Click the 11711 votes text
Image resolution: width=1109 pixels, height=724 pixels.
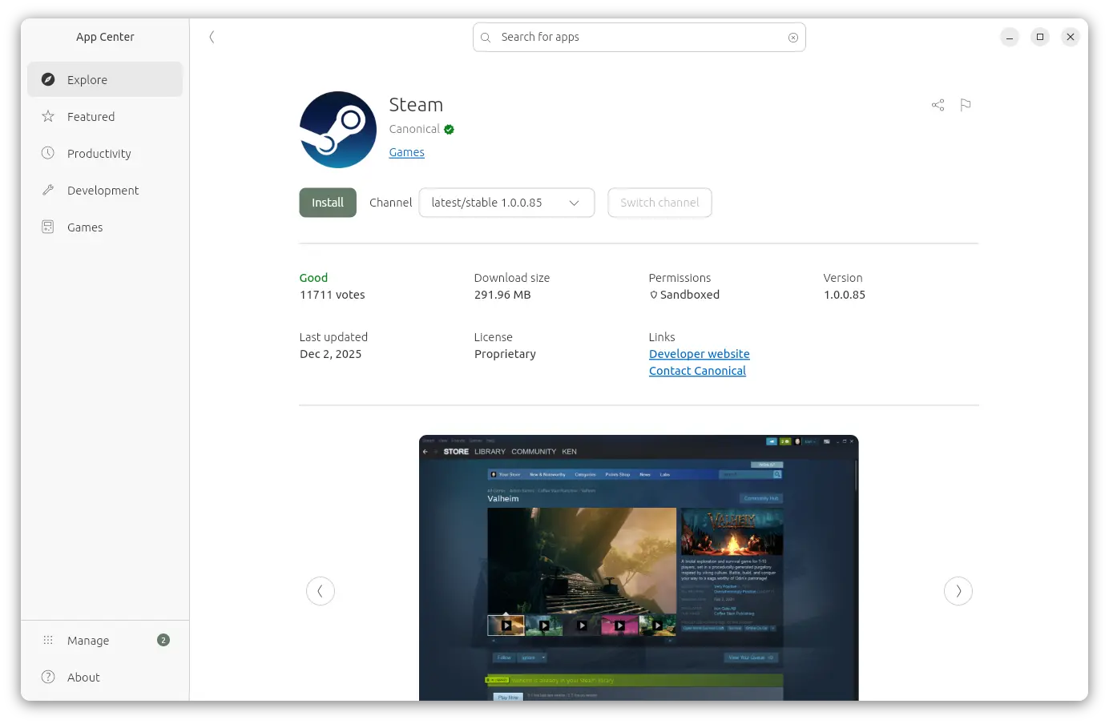coord(333,295)
